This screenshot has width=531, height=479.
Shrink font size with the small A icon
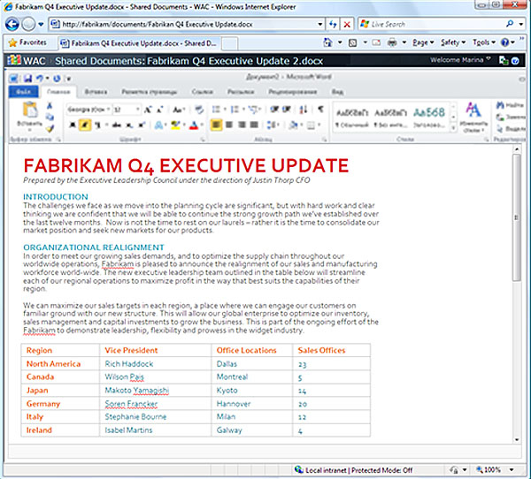160,110
